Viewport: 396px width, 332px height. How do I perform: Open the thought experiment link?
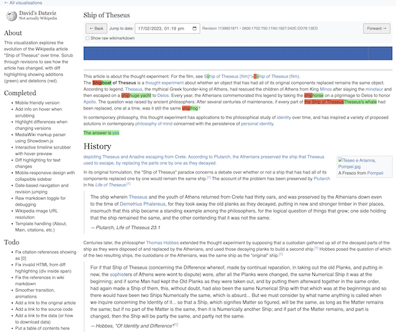coord(164,83)
